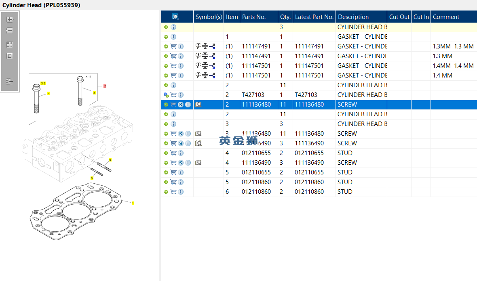Select the STUD row with item 5 part 012110655

tap(319, 172)
